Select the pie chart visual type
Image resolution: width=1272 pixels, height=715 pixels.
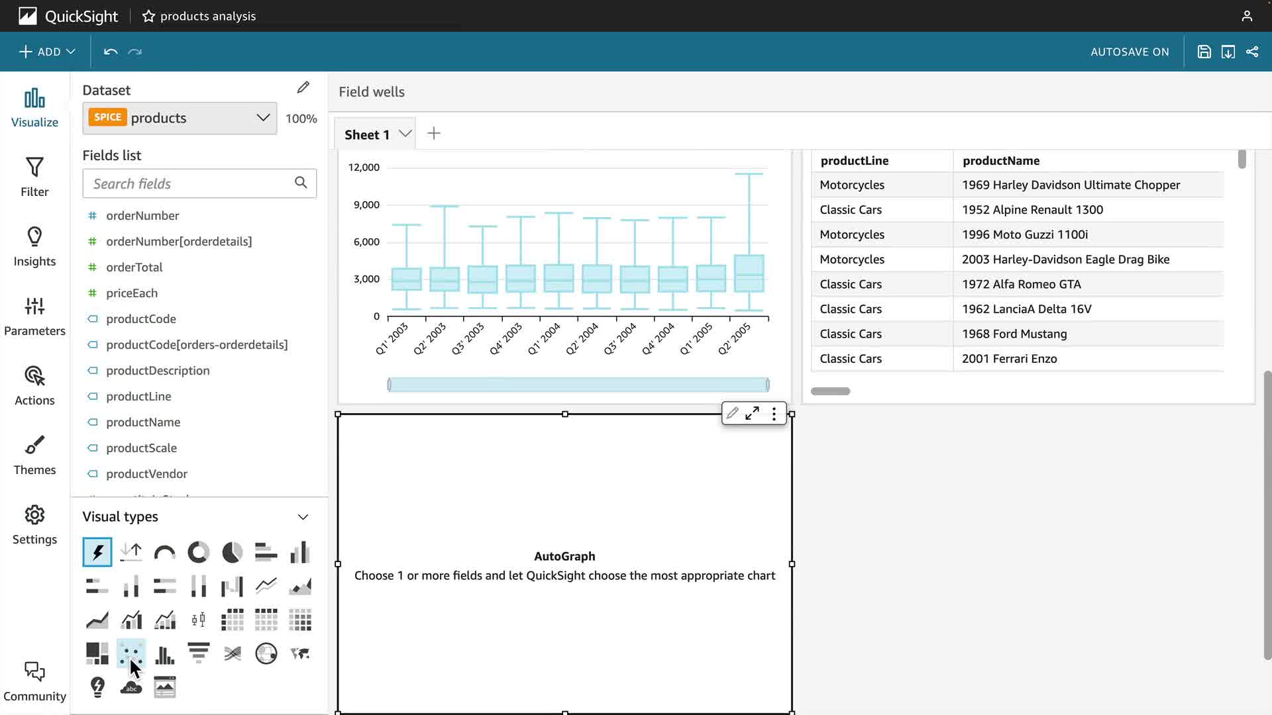point(232,552)
